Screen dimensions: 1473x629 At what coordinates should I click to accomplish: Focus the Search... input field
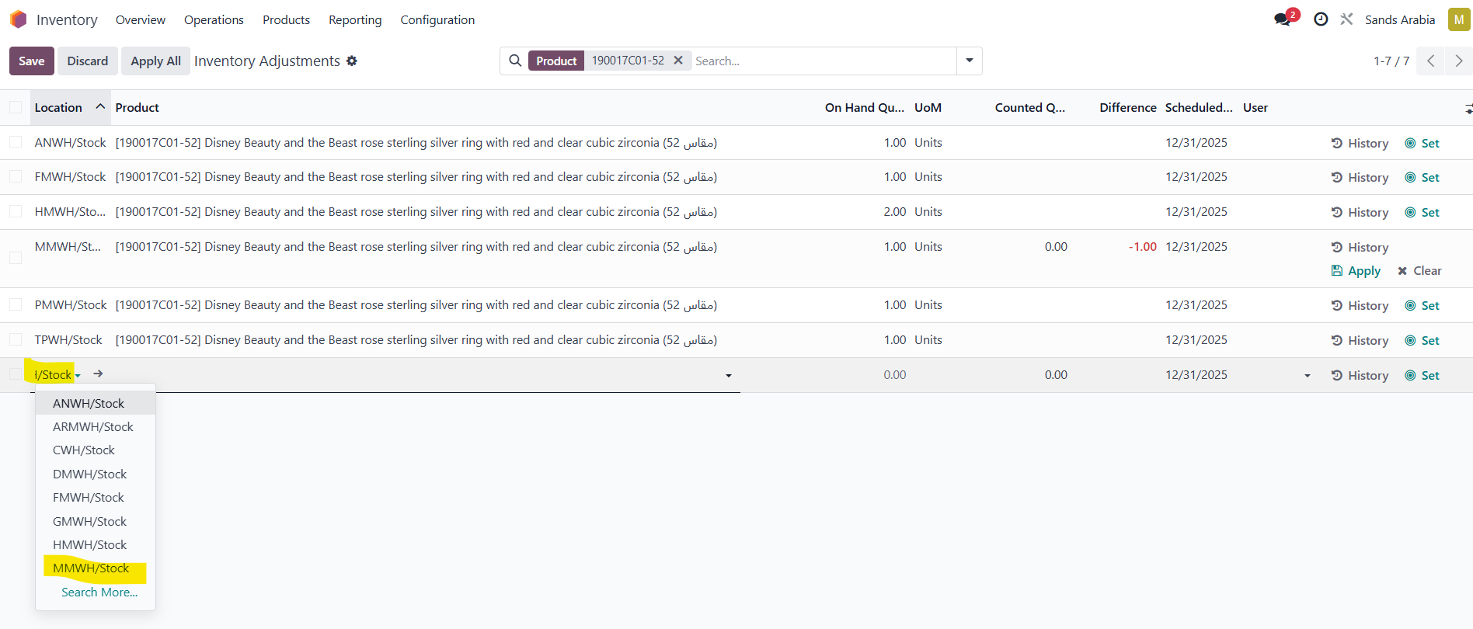point(824,61)
